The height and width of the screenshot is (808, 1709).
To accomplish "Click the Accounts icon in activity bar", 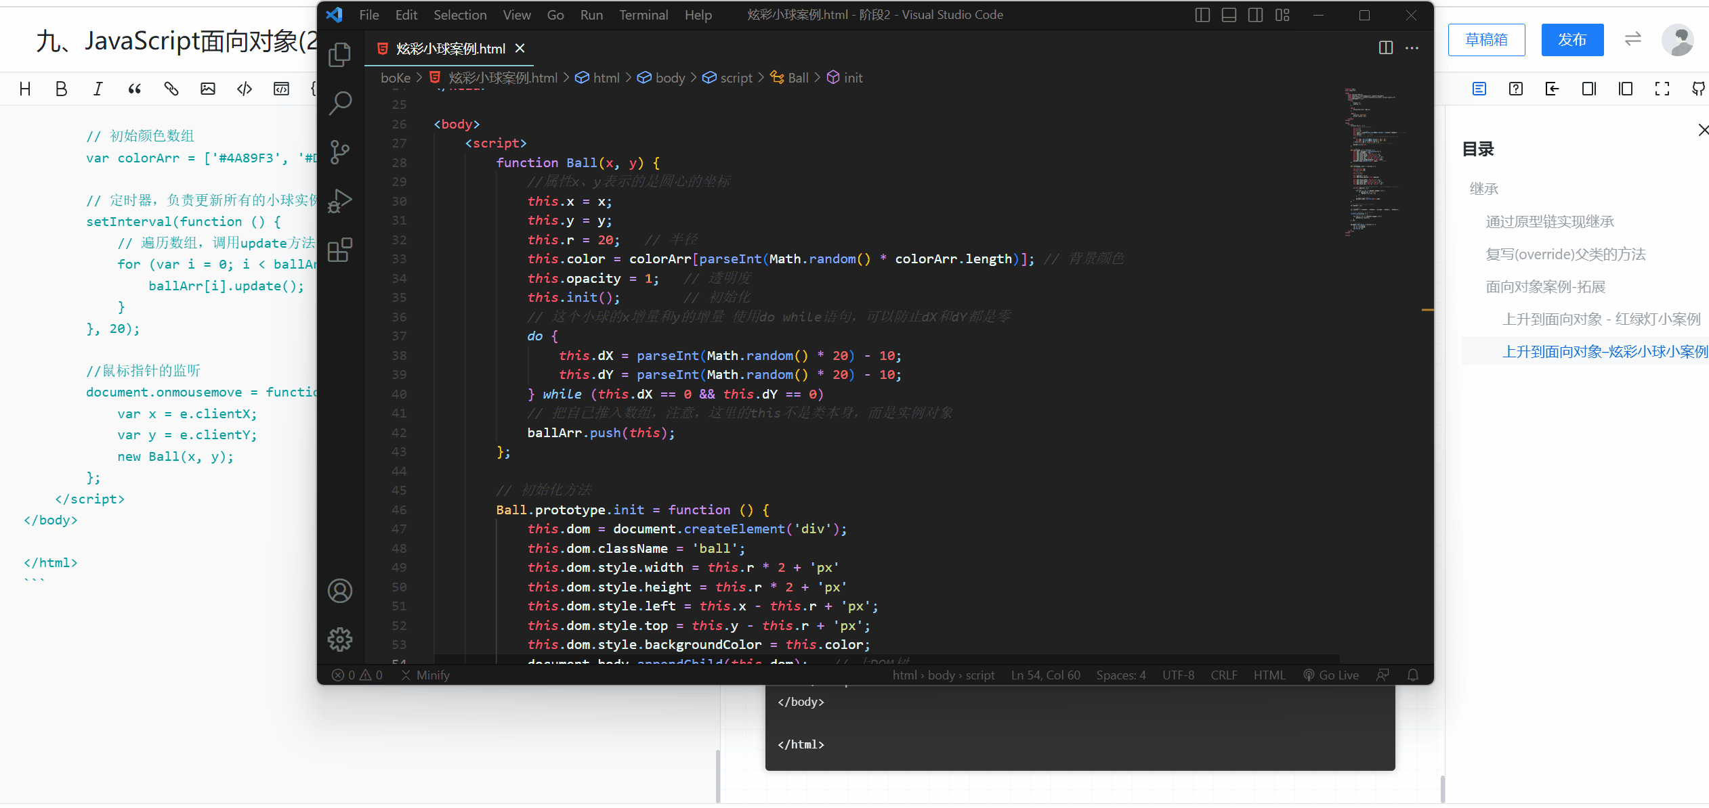I will coord(340,591).
